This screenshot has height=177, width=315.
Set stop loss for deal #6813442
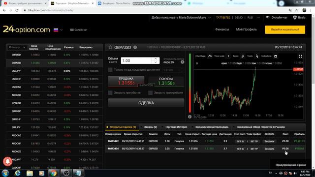[x=240, y=142]
